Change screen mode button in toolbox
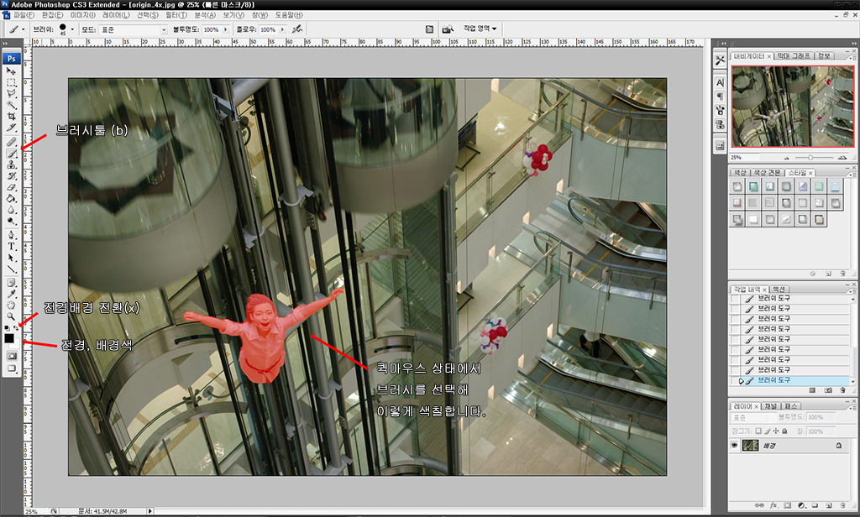 click(11, 369)
